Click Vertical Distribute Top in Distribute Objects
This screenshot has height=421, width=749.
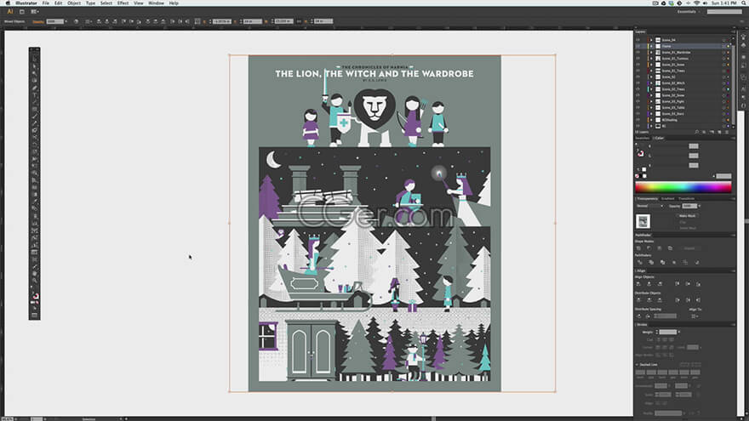[x=638, y=299]
